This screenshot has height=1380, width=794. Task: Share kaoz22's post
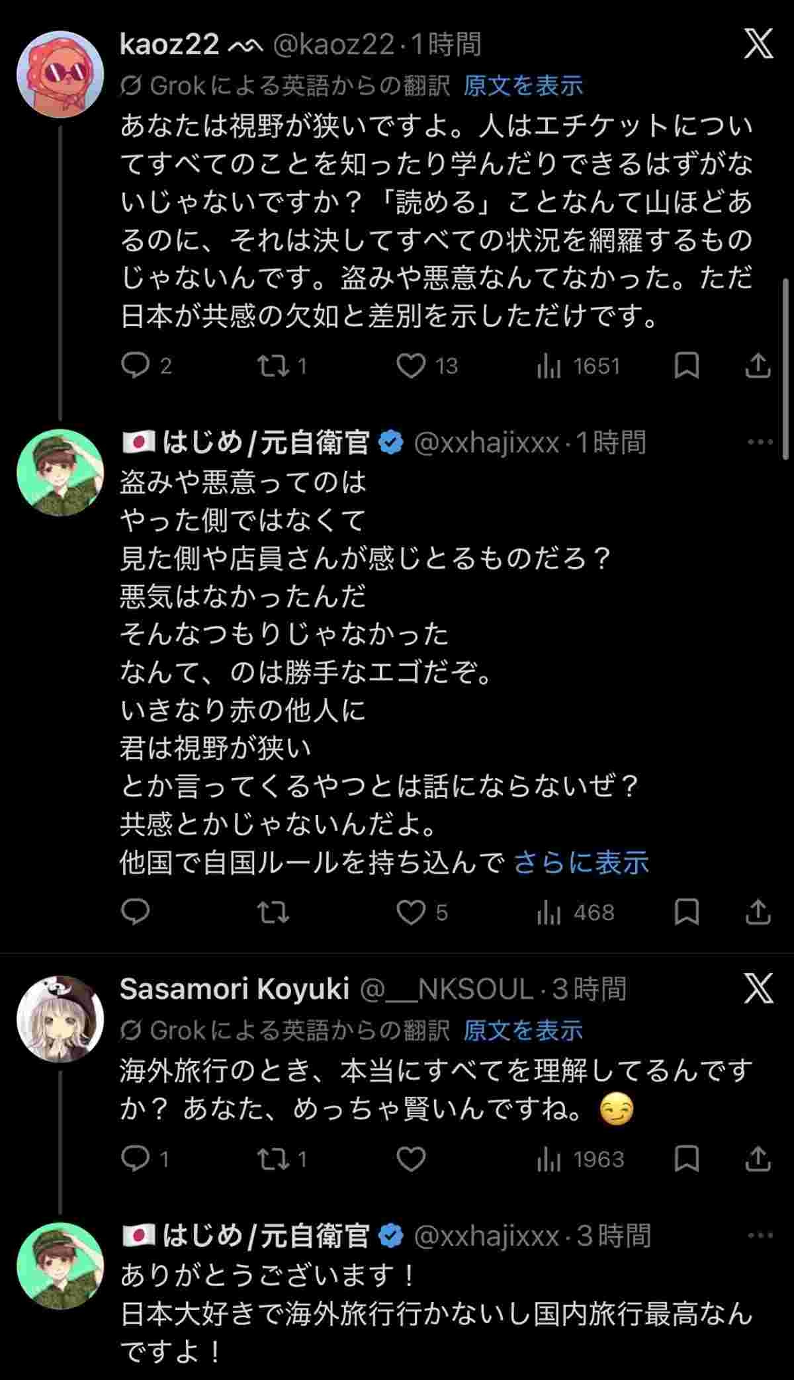point(758,365)
